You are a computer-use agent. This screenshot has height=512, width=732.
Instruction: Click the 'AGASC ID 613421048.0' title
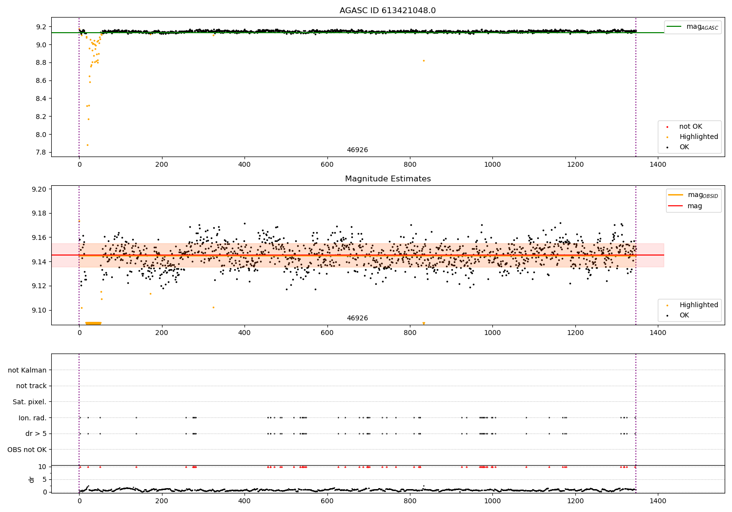387,11
